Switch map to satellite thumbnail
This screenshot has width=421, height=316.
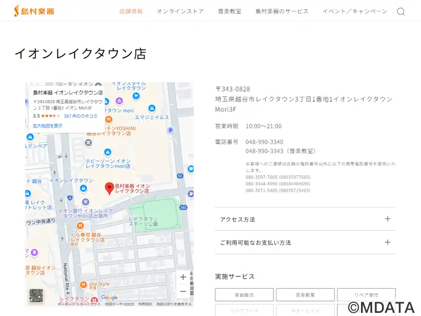pyautogui.click(x=36, y=295)
